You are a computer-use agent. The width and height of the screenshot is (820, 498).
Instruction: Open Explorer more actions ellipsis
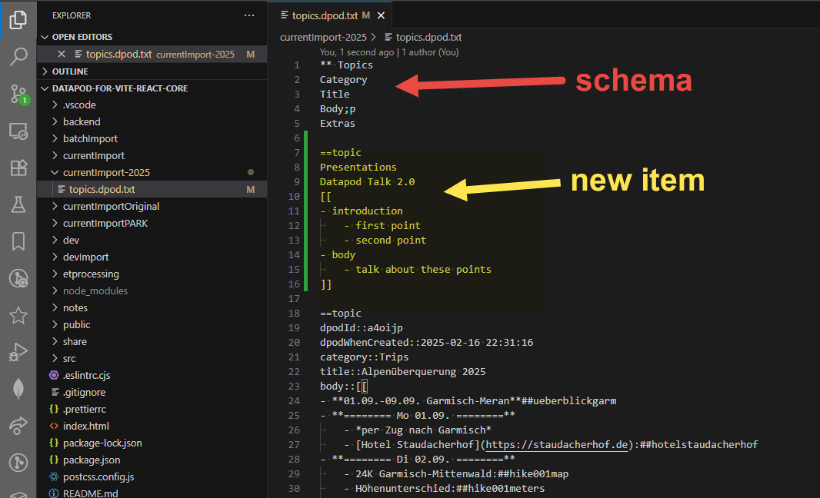click(x=248, y=15)
